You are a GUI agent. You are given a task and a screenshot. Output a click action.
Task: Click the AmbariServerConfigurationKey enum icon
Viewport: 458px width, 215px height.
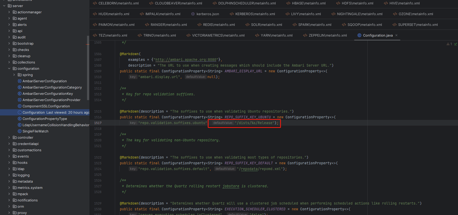tap(20, 94)
